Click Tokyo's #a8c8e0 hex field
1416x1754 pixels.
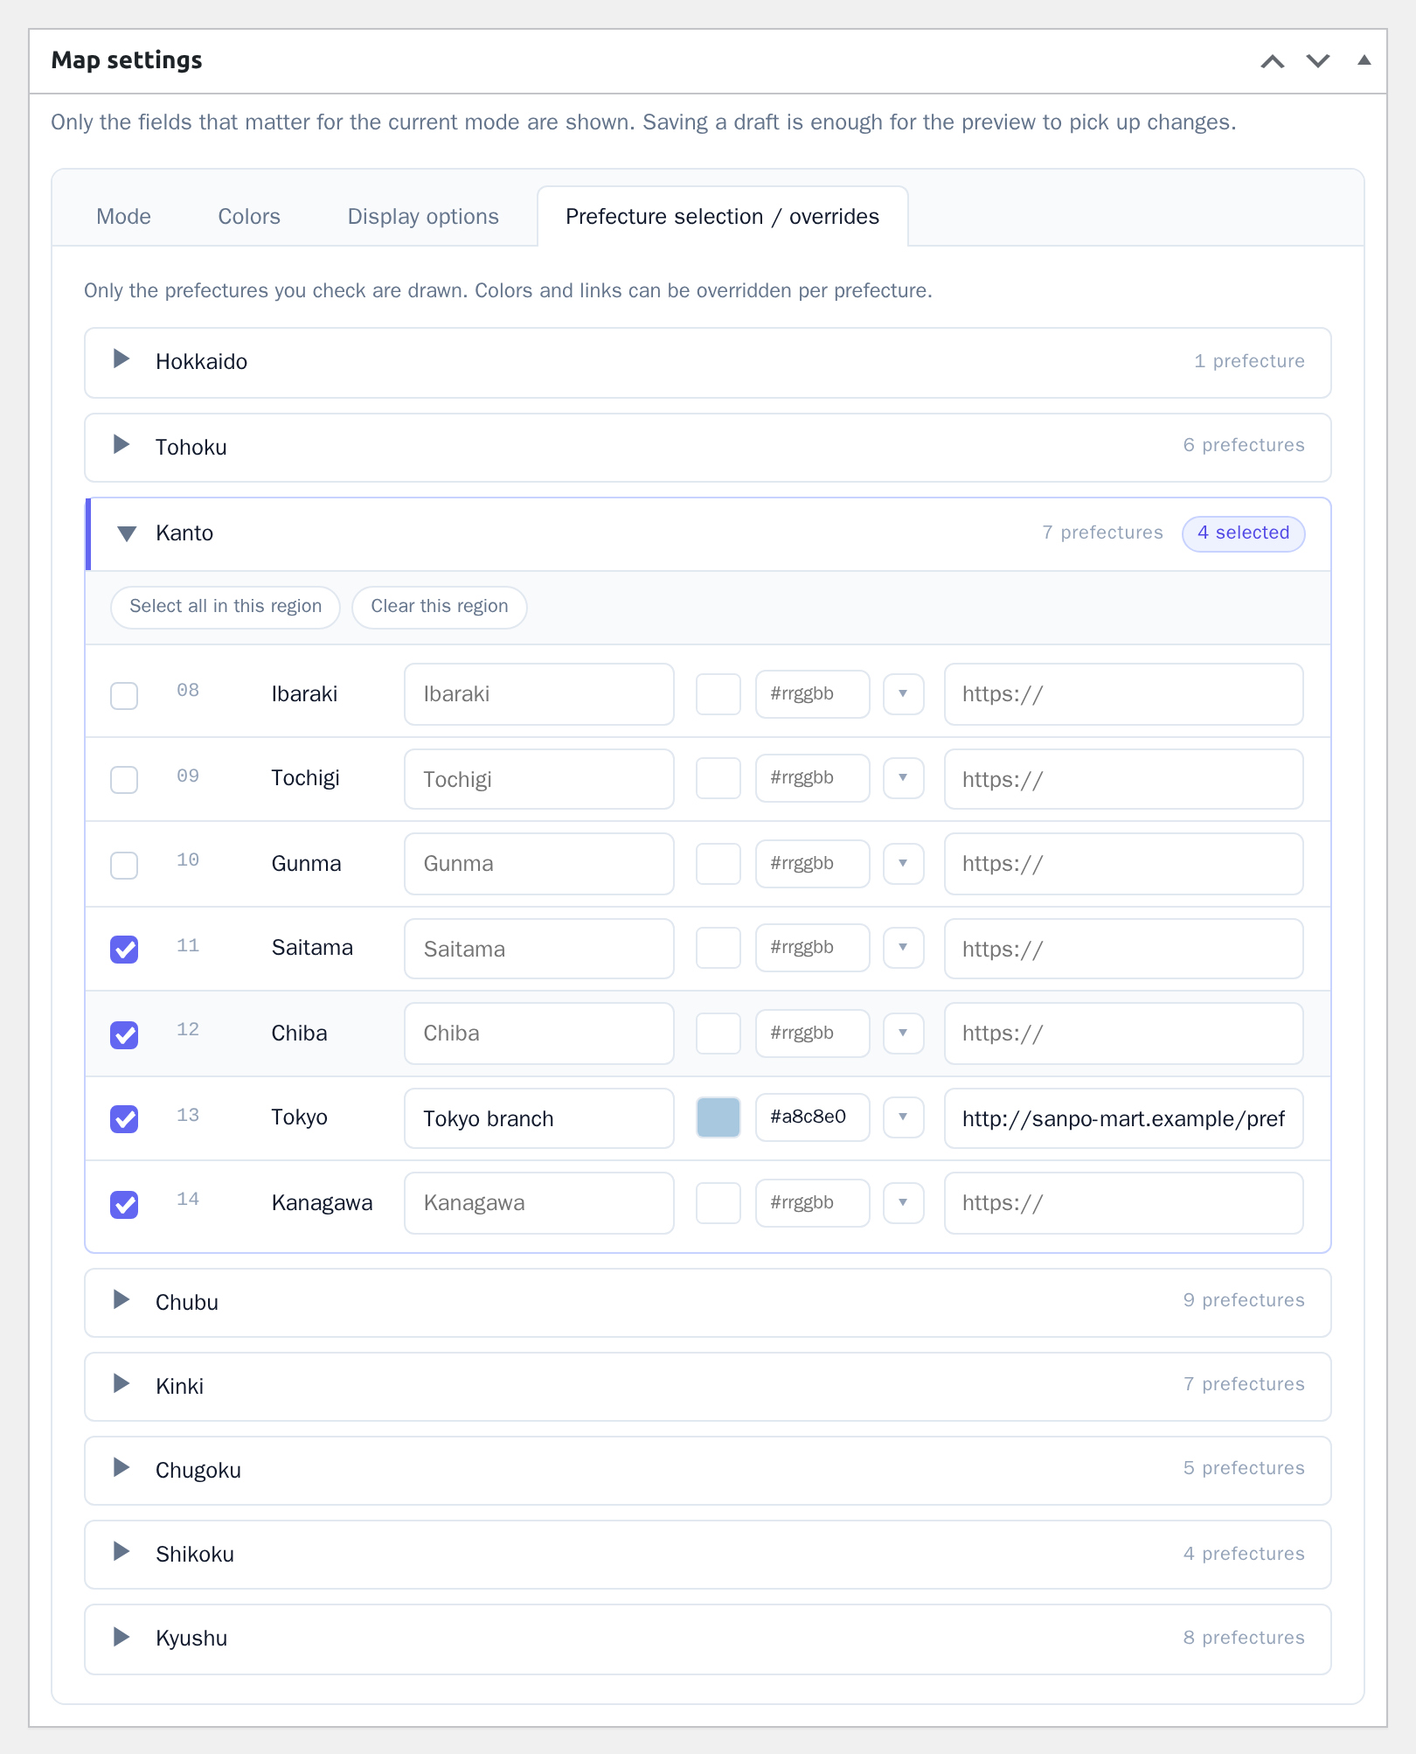pyautogui.click(x=813, y=1117)
